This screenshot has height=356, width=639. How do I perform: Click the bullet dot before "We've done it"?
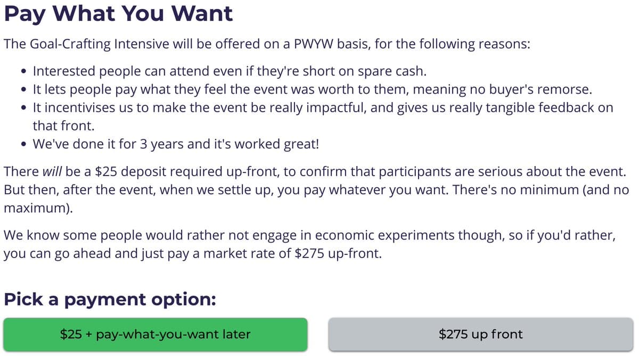click(23, 144)
